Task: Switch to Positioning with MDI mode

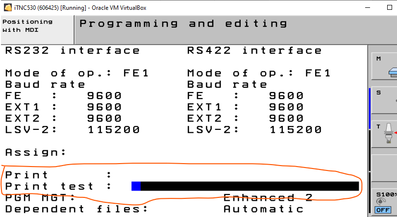Action: pos(27,26)
